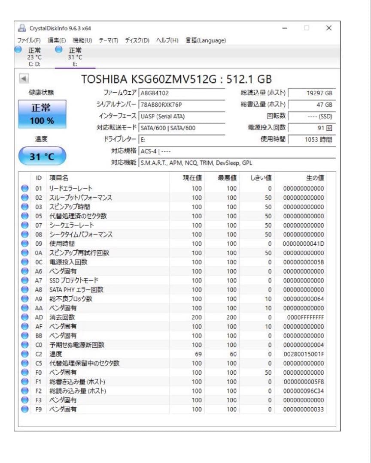Click the status orb for row A9 総不良ブロック数
The width and height of the screenshot is (371, 463).
[25, 299]
